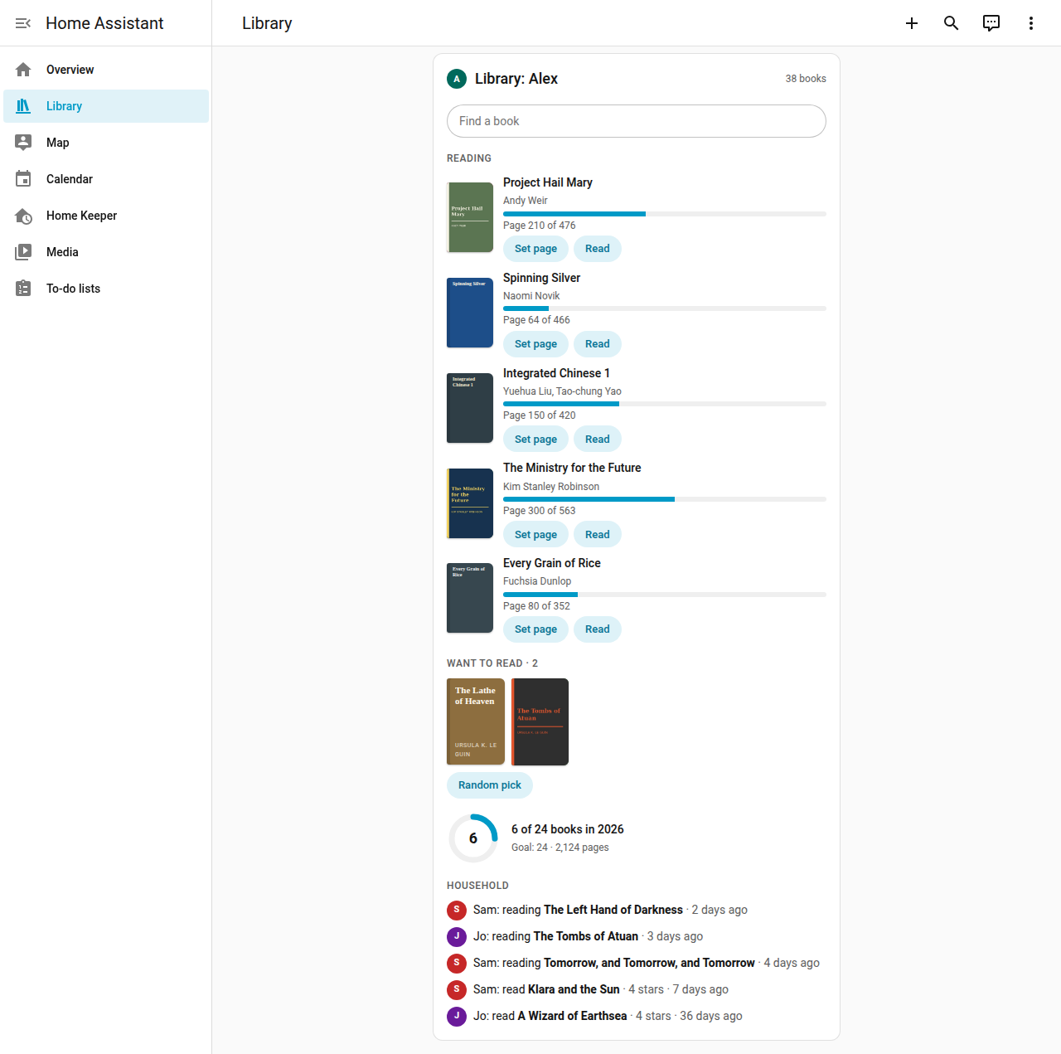Image resolution: width=1061 pixels, height=1054 pixels.
Task: Set page for Project Hail Mary
Action: (x=535, y=249)
